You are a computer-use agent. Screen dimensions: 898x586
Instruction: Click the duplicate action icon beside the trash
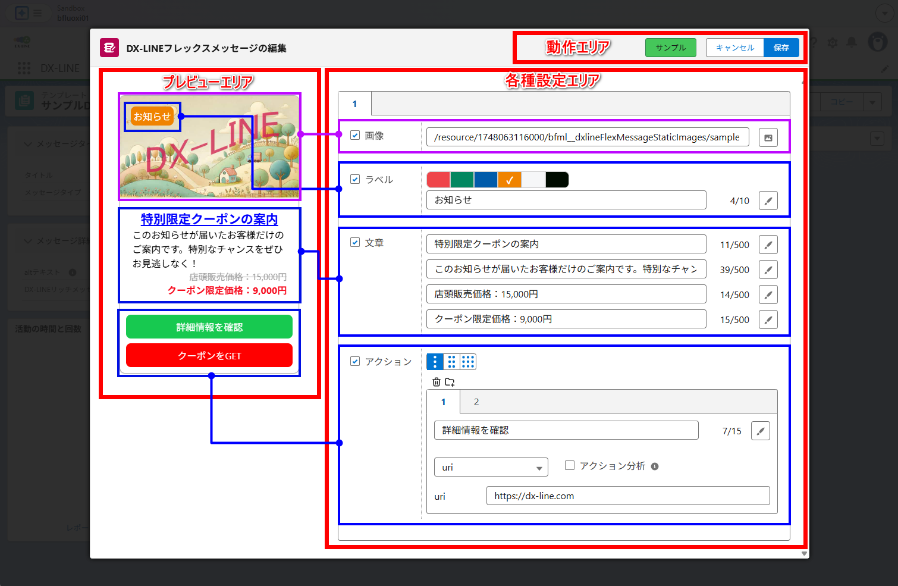tap(451, 381)
